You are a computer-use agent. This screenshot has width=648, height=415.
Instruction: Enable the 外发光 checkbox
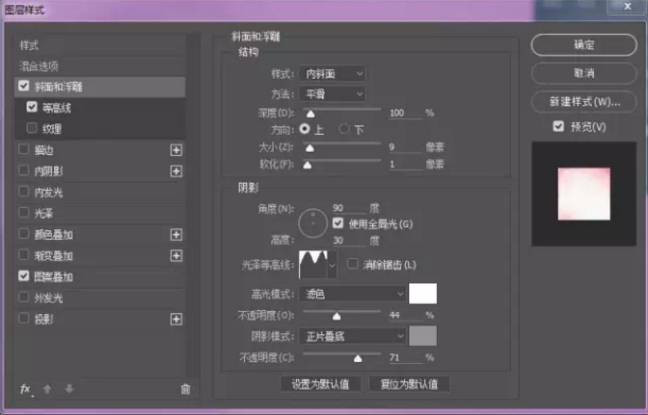(x=24, y=297)
